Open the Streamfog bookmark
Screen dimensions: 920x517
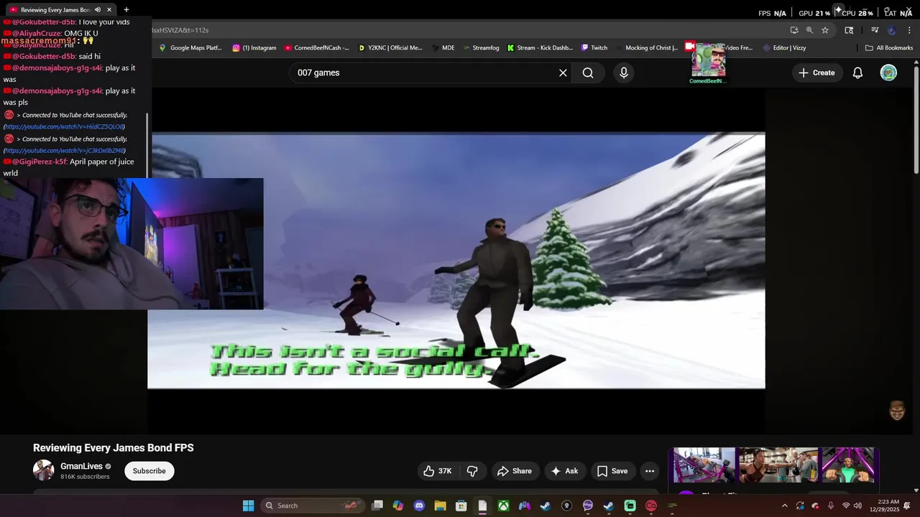point(481,48)
